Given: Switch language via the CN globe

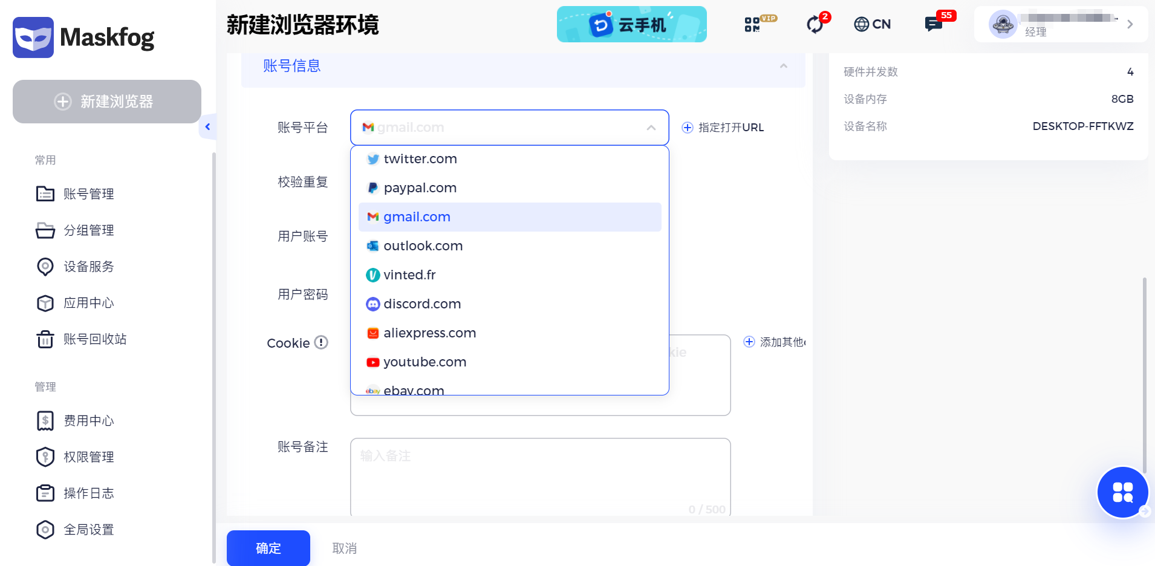Looking at the screenshot, I should click(x=872, y=24).
